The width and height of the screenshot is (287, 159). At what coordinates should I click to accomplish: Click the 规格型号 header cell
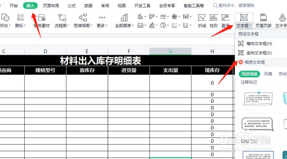[x=45, y=70]
